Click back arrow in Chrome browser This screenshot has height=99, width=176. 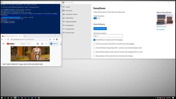(x=2, y=39)
